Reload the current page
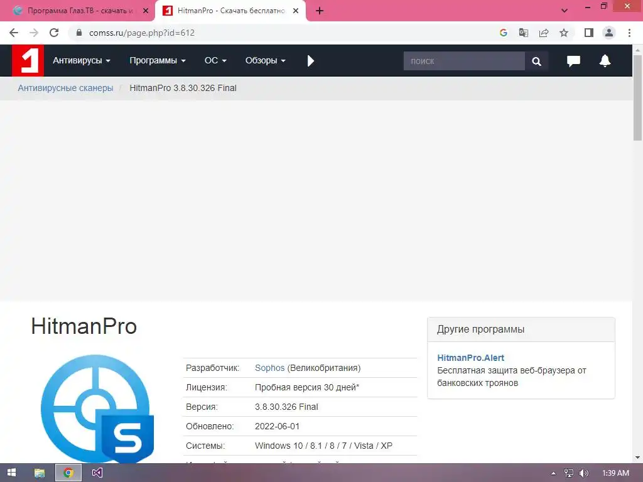Viewport: 643px width, 482px height. click(54, 33)
